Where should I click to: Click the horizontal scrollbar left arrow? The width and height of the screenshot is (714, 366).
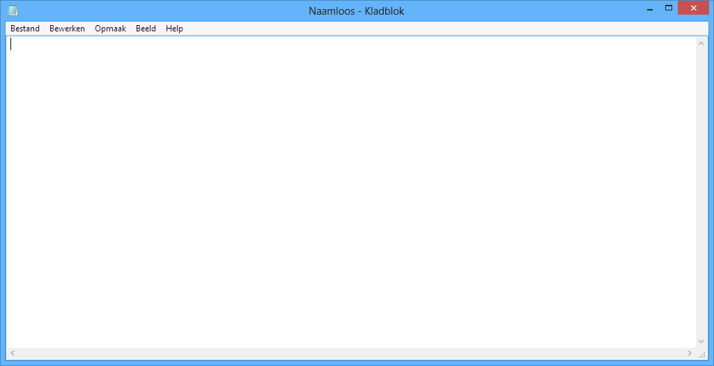[13, 353]
